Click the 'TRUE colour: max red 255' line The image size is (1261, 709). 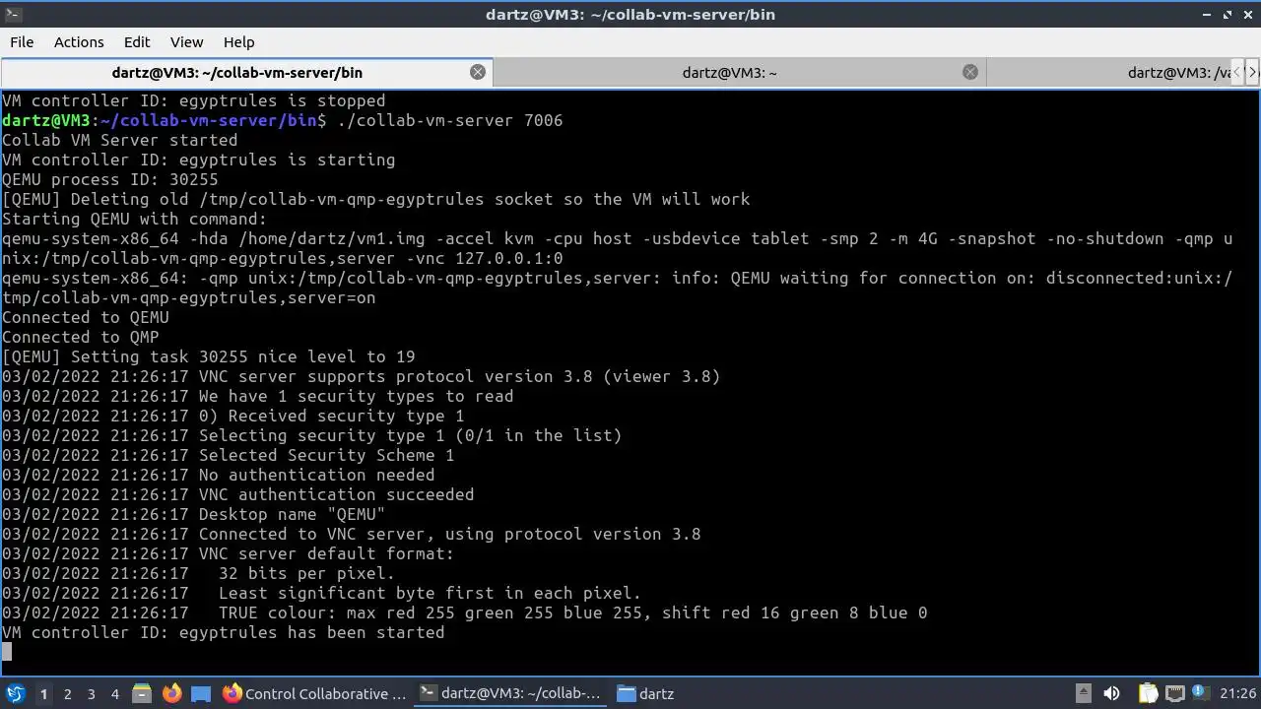click(465, 612)
